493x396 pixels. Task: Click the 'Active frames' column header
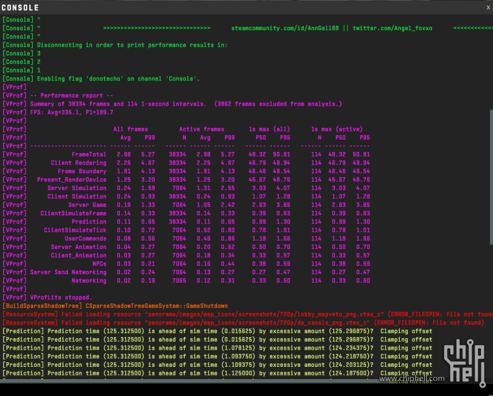coord(201,129)
